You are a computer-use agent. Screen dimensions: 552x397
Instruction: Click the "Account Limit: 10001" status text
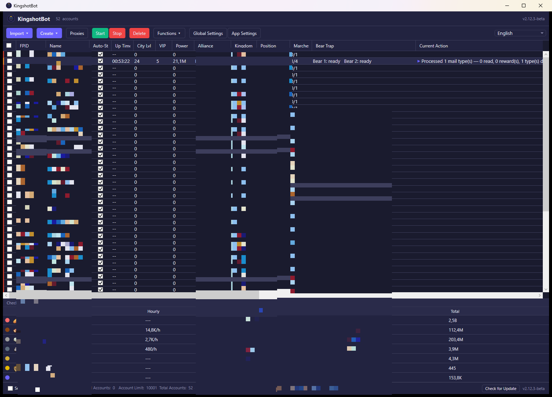[138, 388]
